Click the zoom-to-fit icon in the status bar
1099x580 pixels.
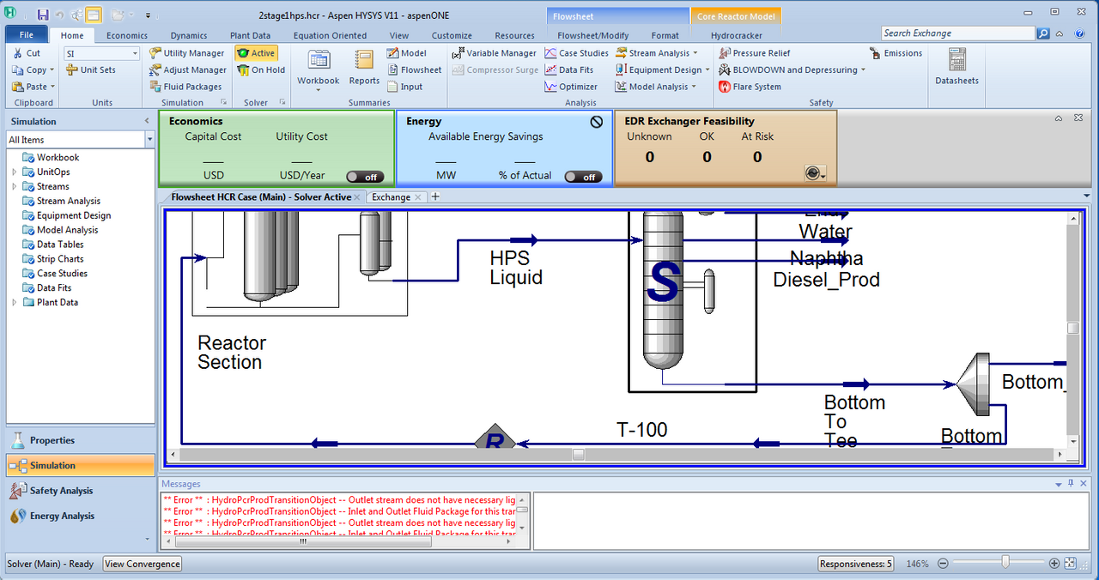coord(1070,564)
